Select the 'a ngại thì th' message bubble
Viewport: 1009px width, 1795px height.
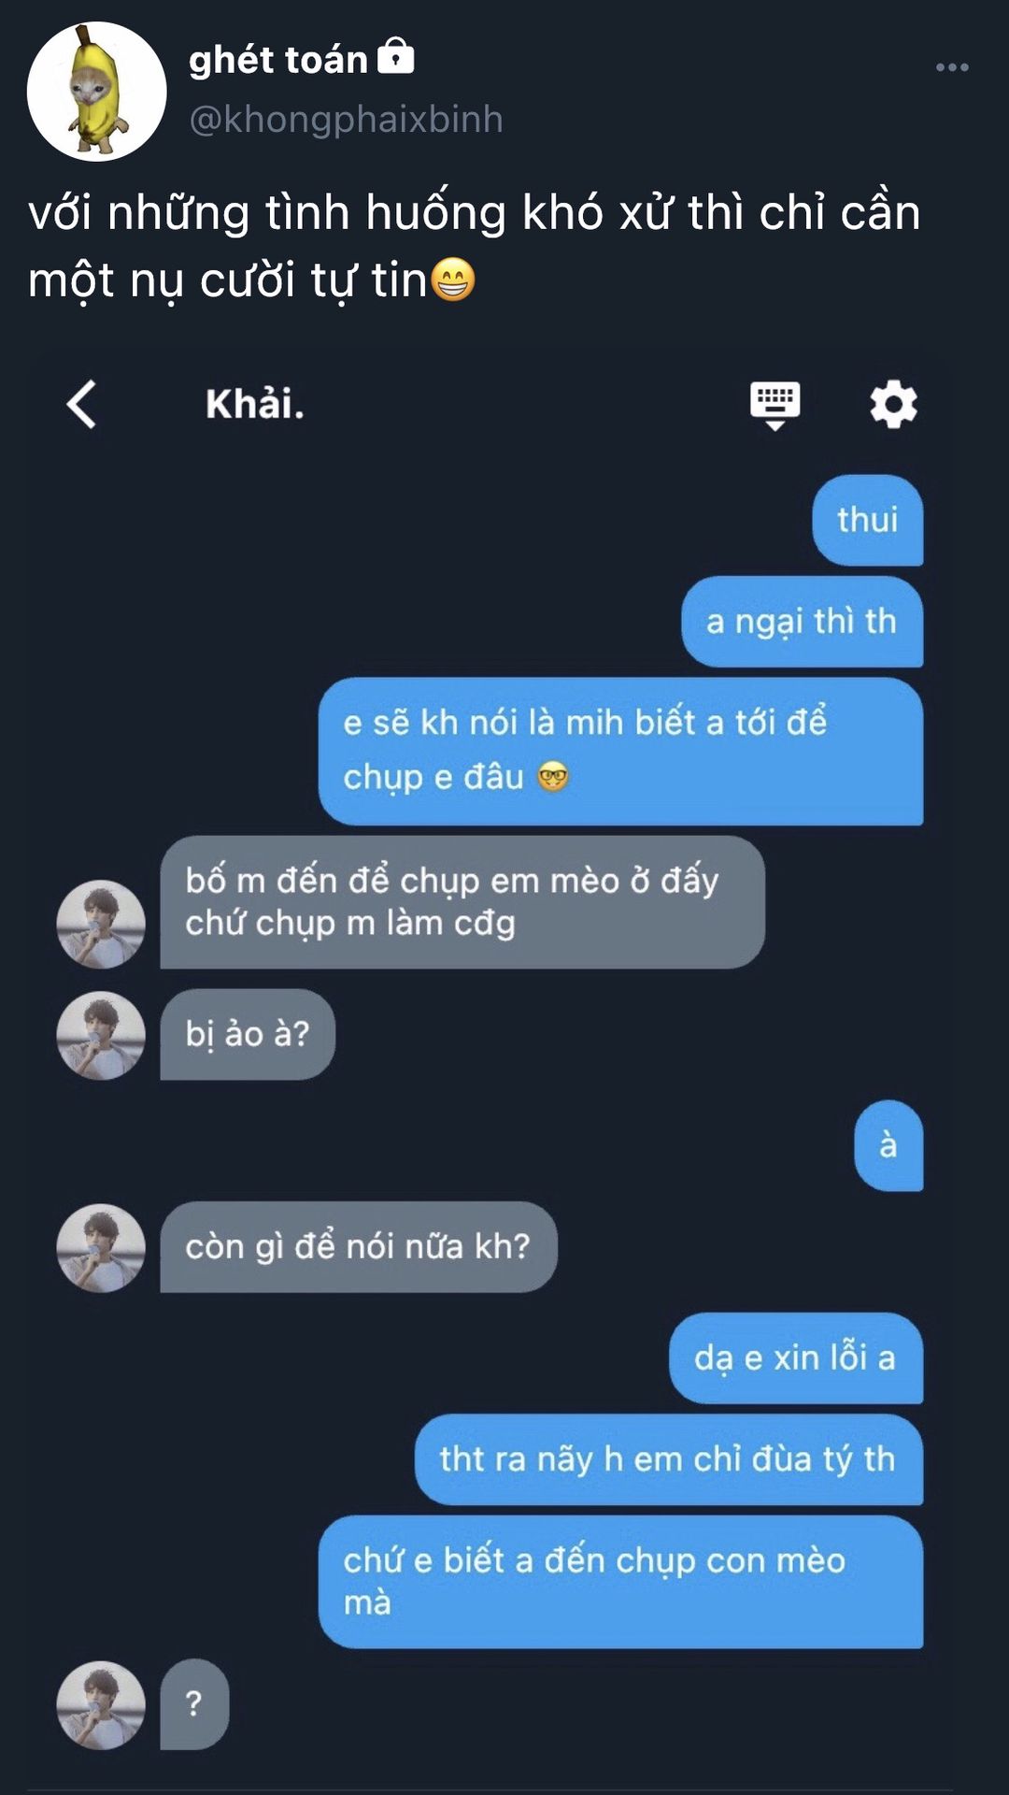802,622
